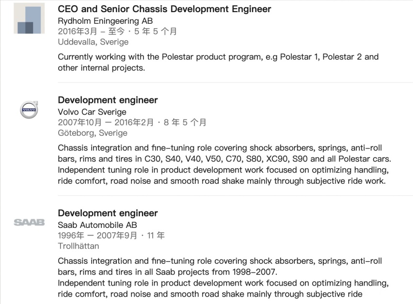The width and height of the screenshot is (413, 304).
Task: Click the Volvo chassis integration description text
Action: coord(224,164)
